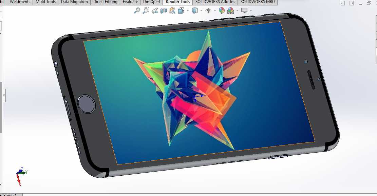Select the colorful wallpaper decal on screen
Screen dimensions: 377x196
coord(199,93)
